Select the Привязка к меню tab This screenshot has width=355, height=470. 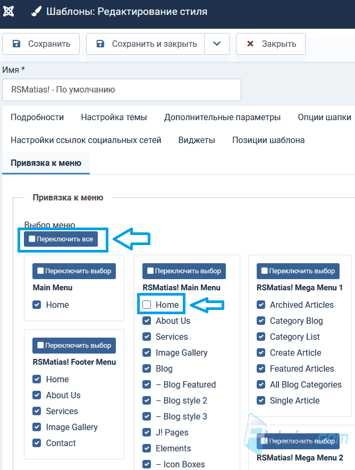46,163
